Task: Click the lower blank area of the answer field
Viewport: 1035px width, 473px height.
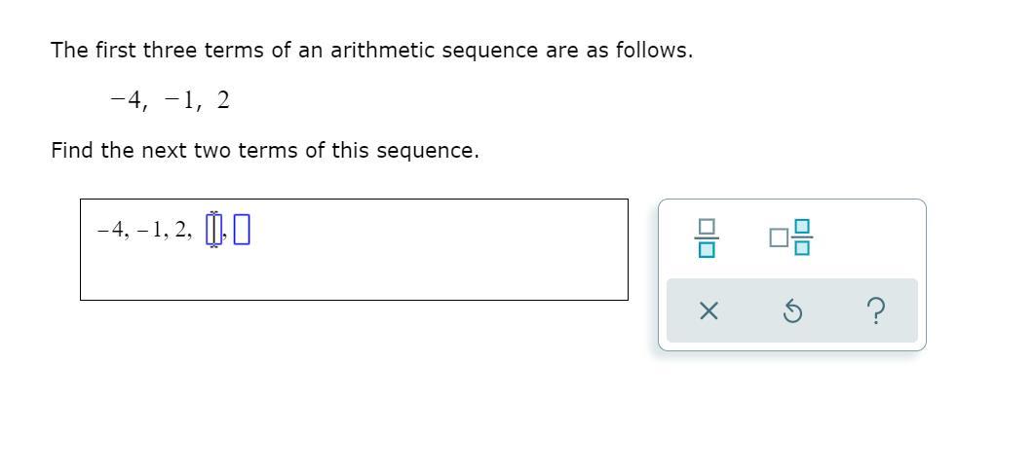Action: pos(354,275)
